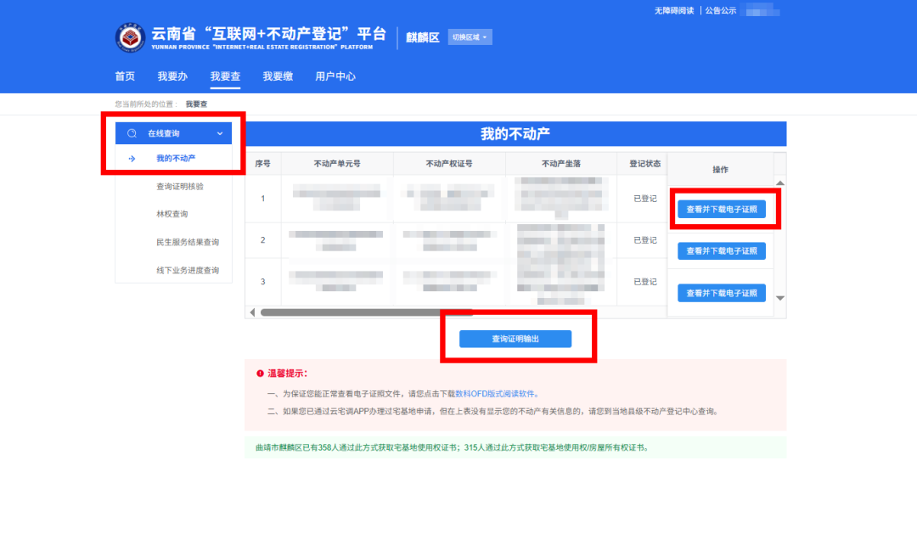Open 线下业务进度查询 sidebar item
The width and height of the screenshot is (917, 545).
click(187, 270)
